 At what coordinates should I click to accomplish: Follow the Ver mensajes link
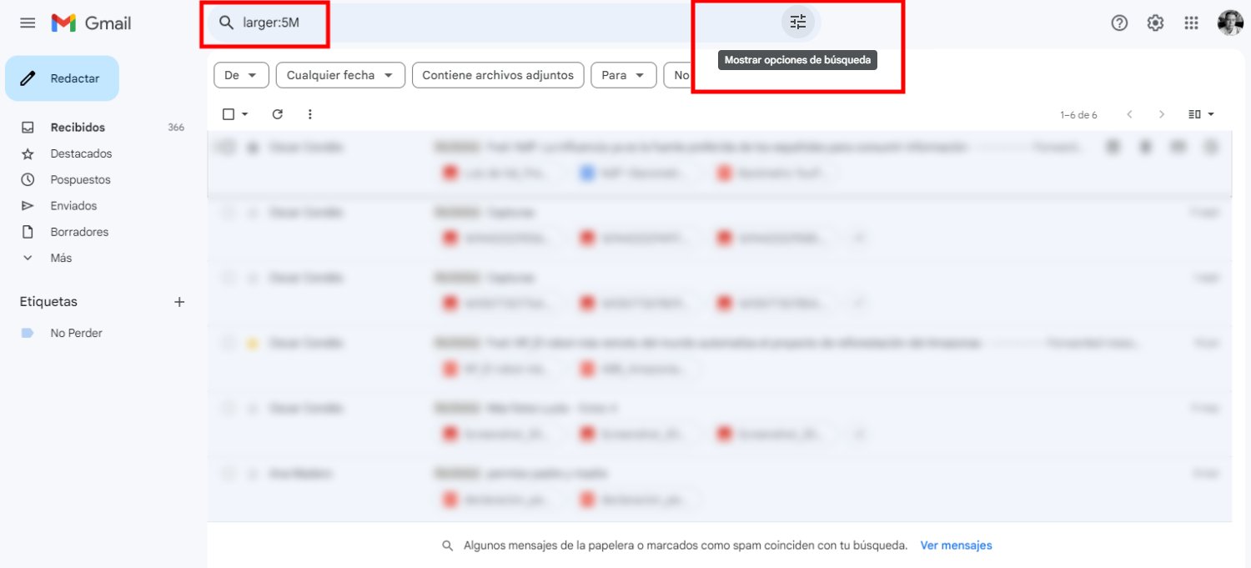coord(956,545)
